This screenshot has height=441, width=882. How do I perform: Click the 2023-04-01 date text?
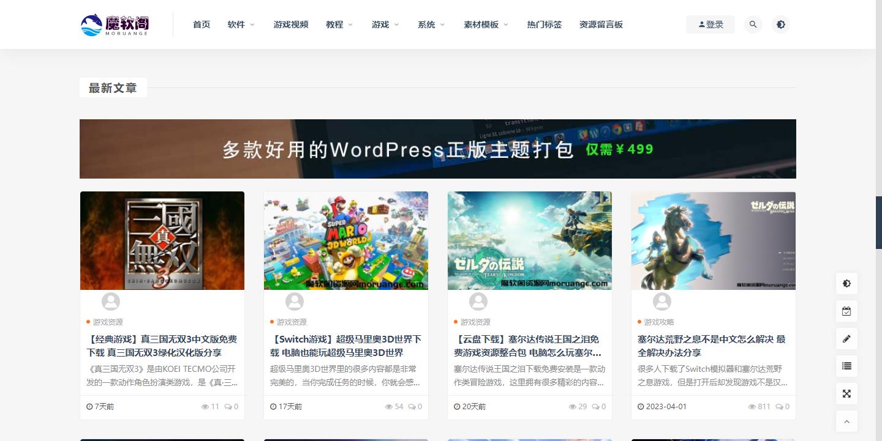tap(666, 407)
